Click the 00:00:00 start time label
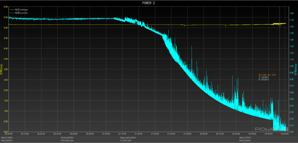Image resolution: width=298 pixels, height=143 pixels. [8, 134]
